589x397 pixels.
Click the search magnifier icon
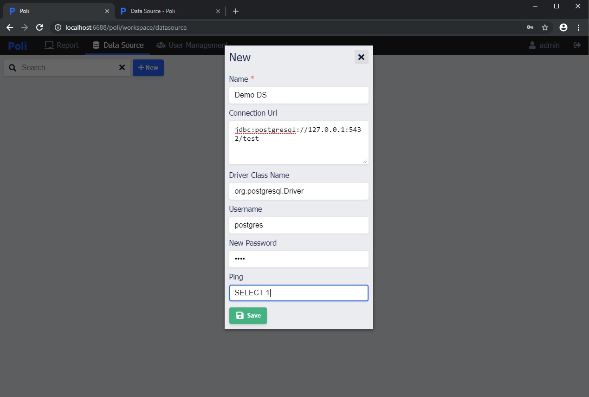13,68
